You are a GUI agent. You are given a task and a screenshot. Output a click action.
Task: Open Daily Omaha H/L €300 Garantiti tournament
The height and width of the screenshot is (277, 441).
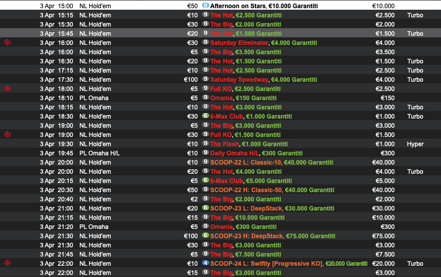click(256, 153)
